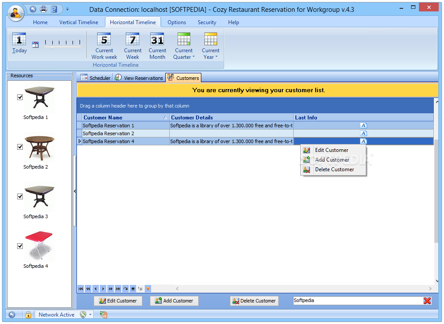Click the Softpedia search input field
This screenshot has height=324, width=444.
tap(357, 301)
